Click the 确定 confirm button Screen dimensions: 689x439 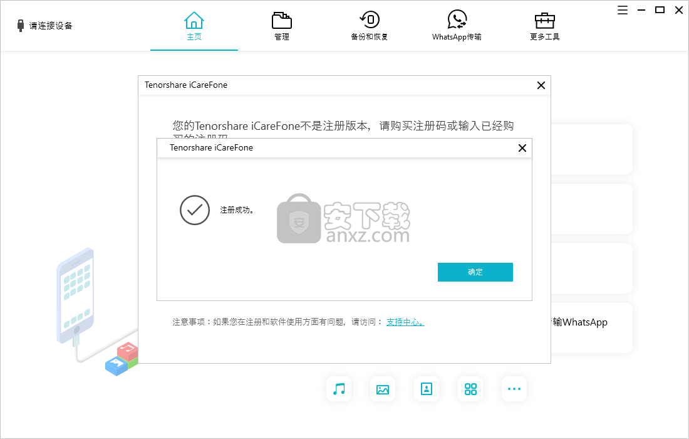[x=475, y=272]
